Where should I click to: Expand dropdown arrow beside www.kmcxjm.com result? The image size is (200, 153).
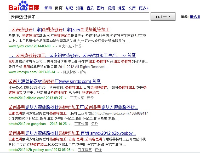tap(58, 72)
